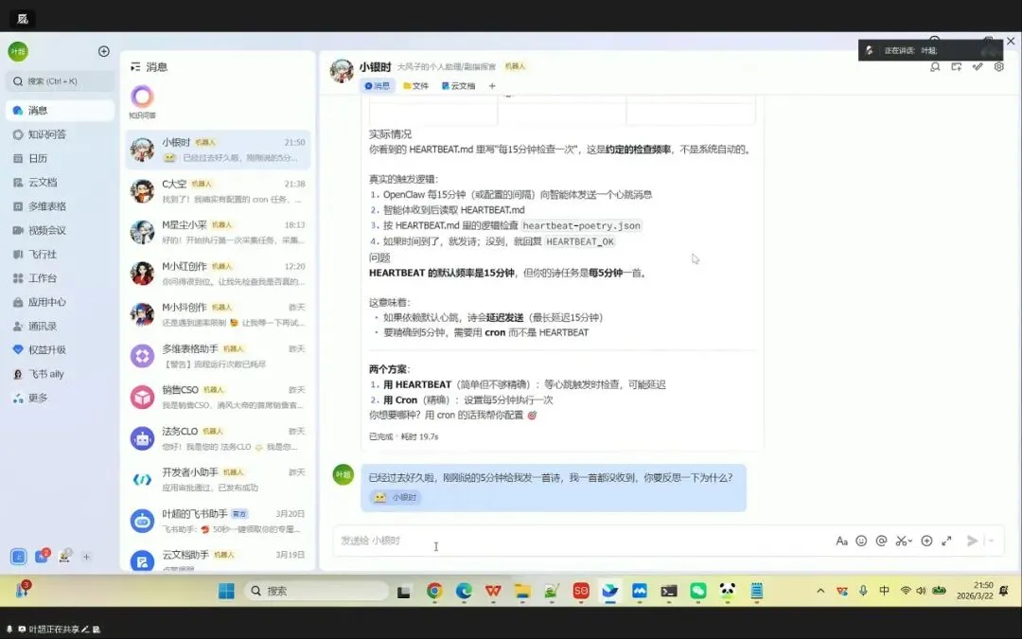Open the Windows Start menu
This screenshot has height=639, width=1022.
[x=226, y=592]
